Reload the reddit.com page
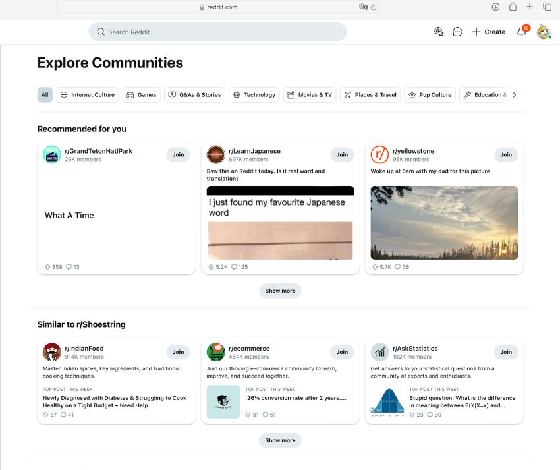This screenshot has height=470, width=560. click(374, 7)
